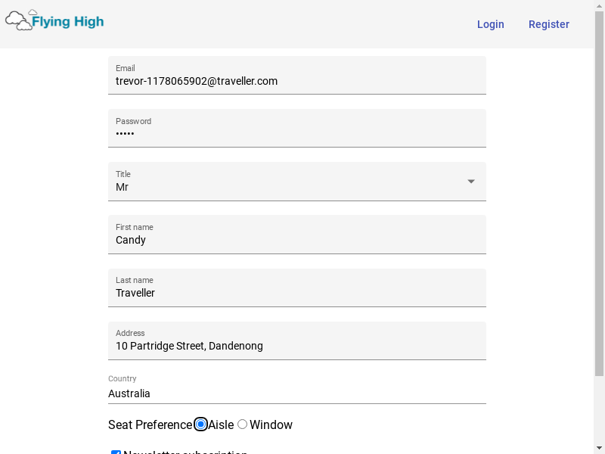The height and width of the screenshot is (454, 605).
Task: Select the Window seat radio button
Action: 243,424
